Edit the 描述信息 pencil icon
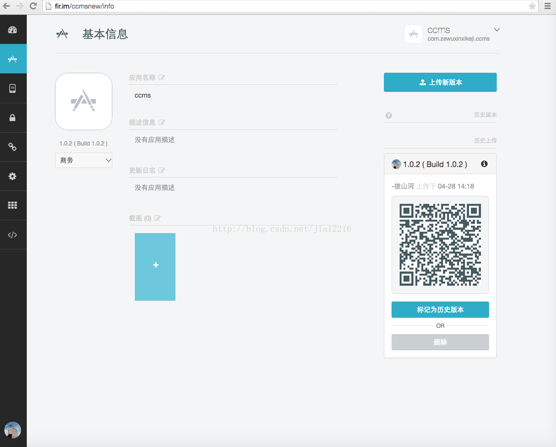Screen dimensions: 556x447 coord(162,123)
